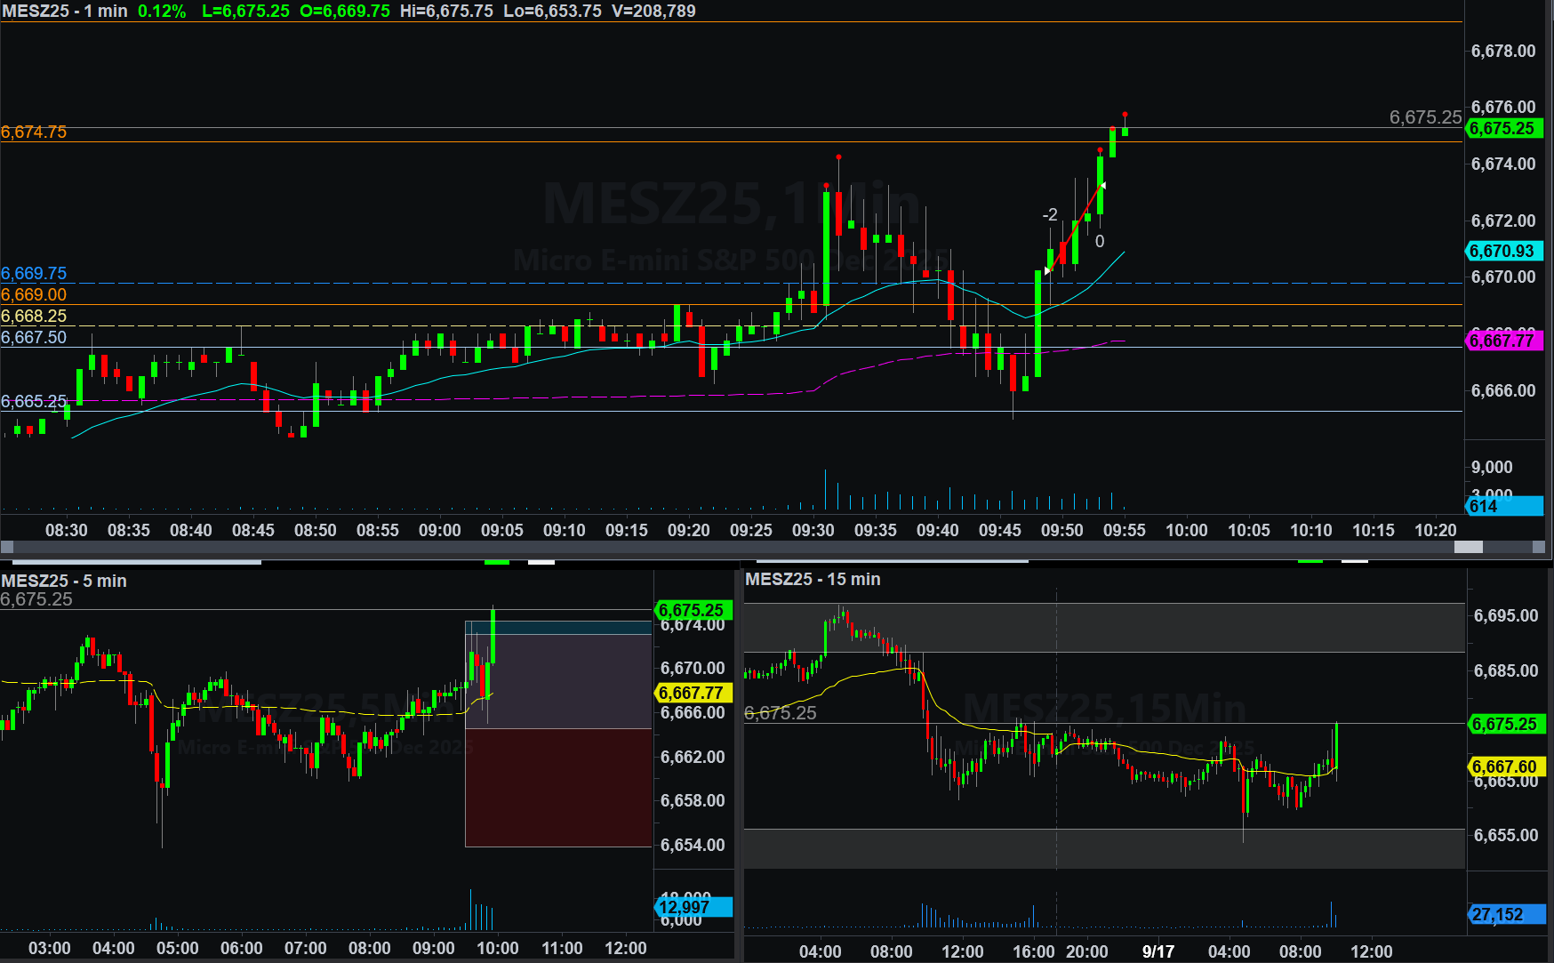
Task: Select the MESZ25 - 5 min chart title
Action: coord(64,581)
